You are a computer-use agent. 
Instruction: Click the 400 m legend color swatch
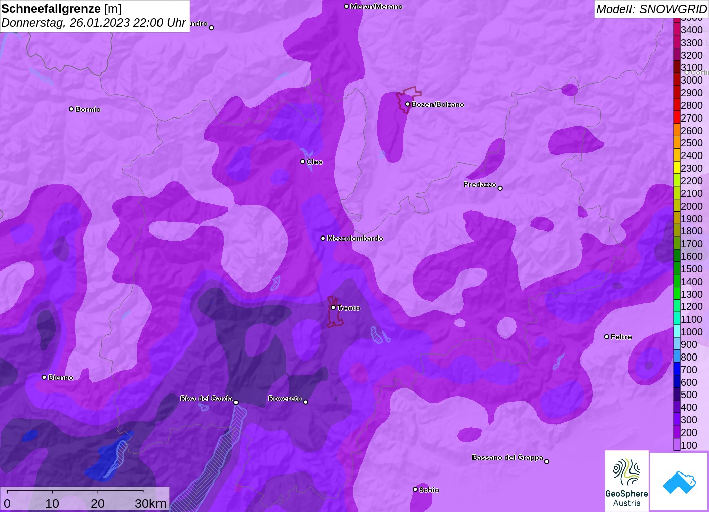677,407
